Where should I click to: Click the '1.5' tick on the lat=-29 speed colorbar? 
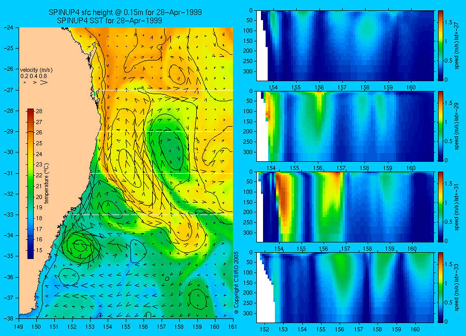coord(449,103)
